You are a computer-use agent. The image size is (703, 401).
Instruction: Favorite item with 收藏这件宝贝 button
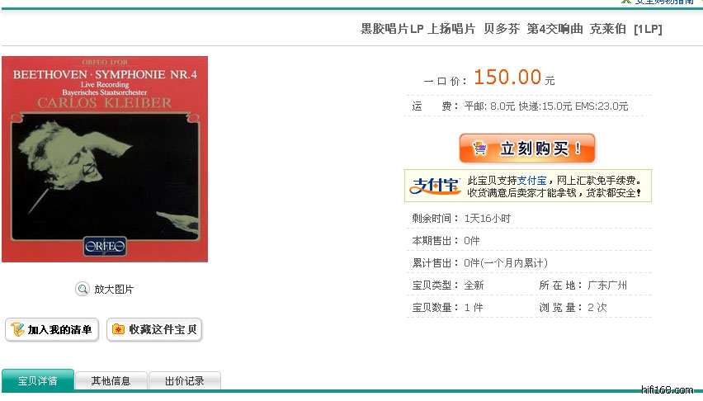154,330
